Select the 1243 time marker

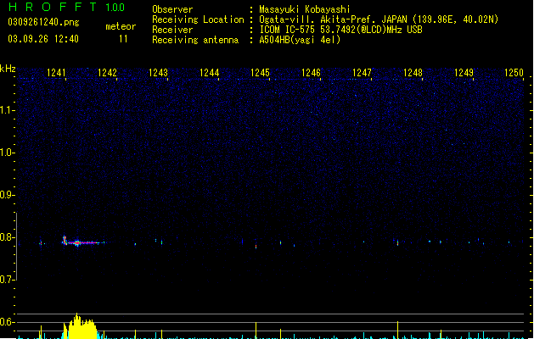158,73
